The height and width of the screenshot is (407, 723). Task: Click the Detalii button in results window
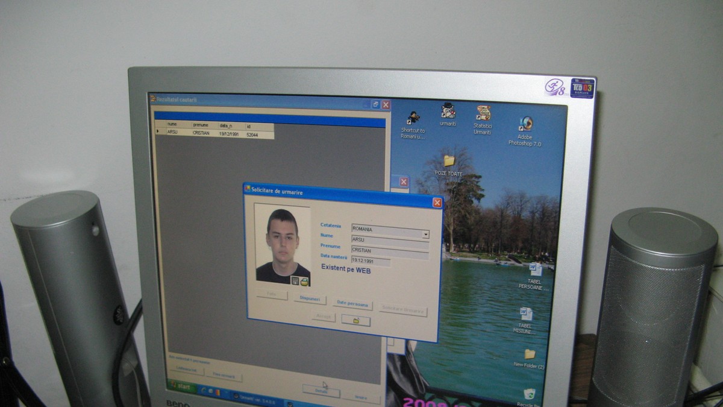[x=321, y=392]
